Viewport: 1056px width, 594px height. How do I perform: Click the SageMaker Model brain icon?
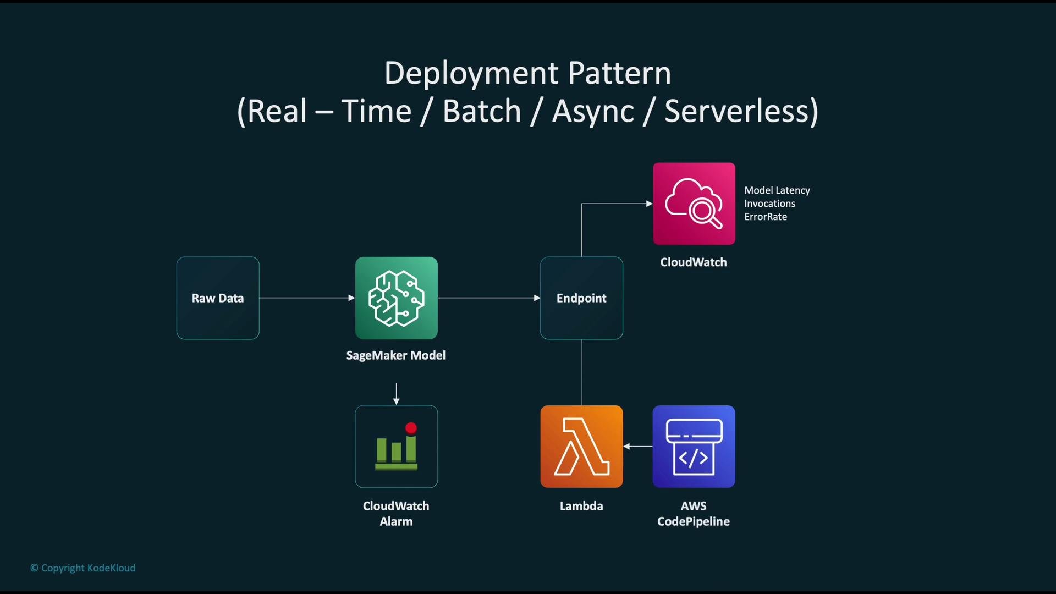(x=396, y=298)
